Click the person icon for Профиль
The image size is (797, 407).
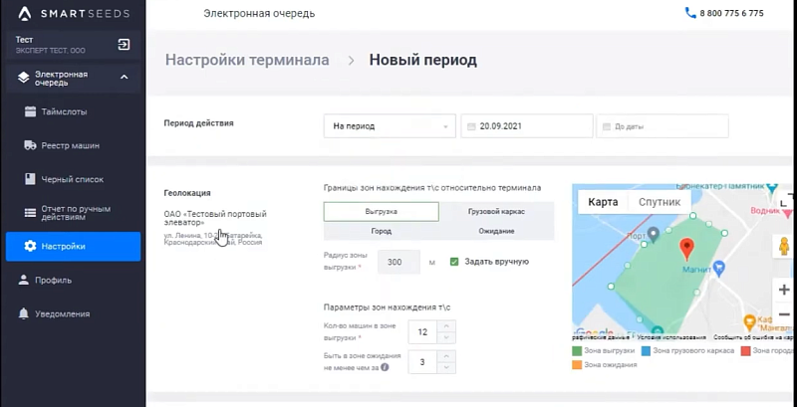point(23,281)
